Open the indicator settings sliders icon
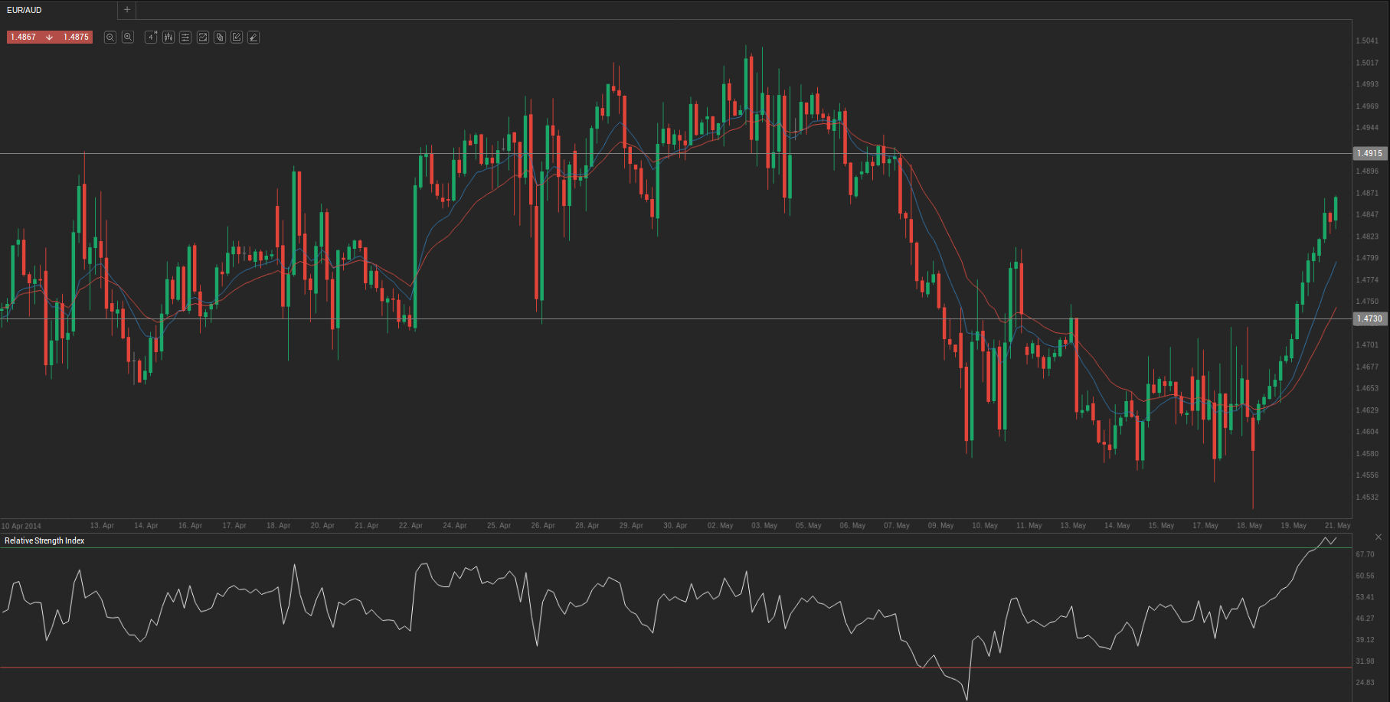The width and height of the screenshot is (1390, 702). (x=185, y=37)
